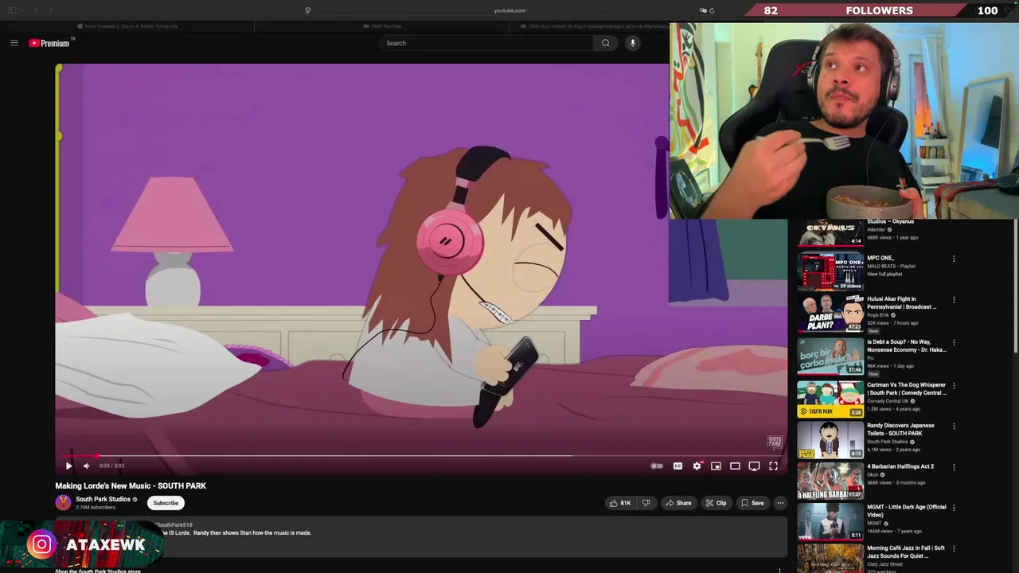1019x573 pixels.
Task: Play the South Park video
Action: point(68,466)
